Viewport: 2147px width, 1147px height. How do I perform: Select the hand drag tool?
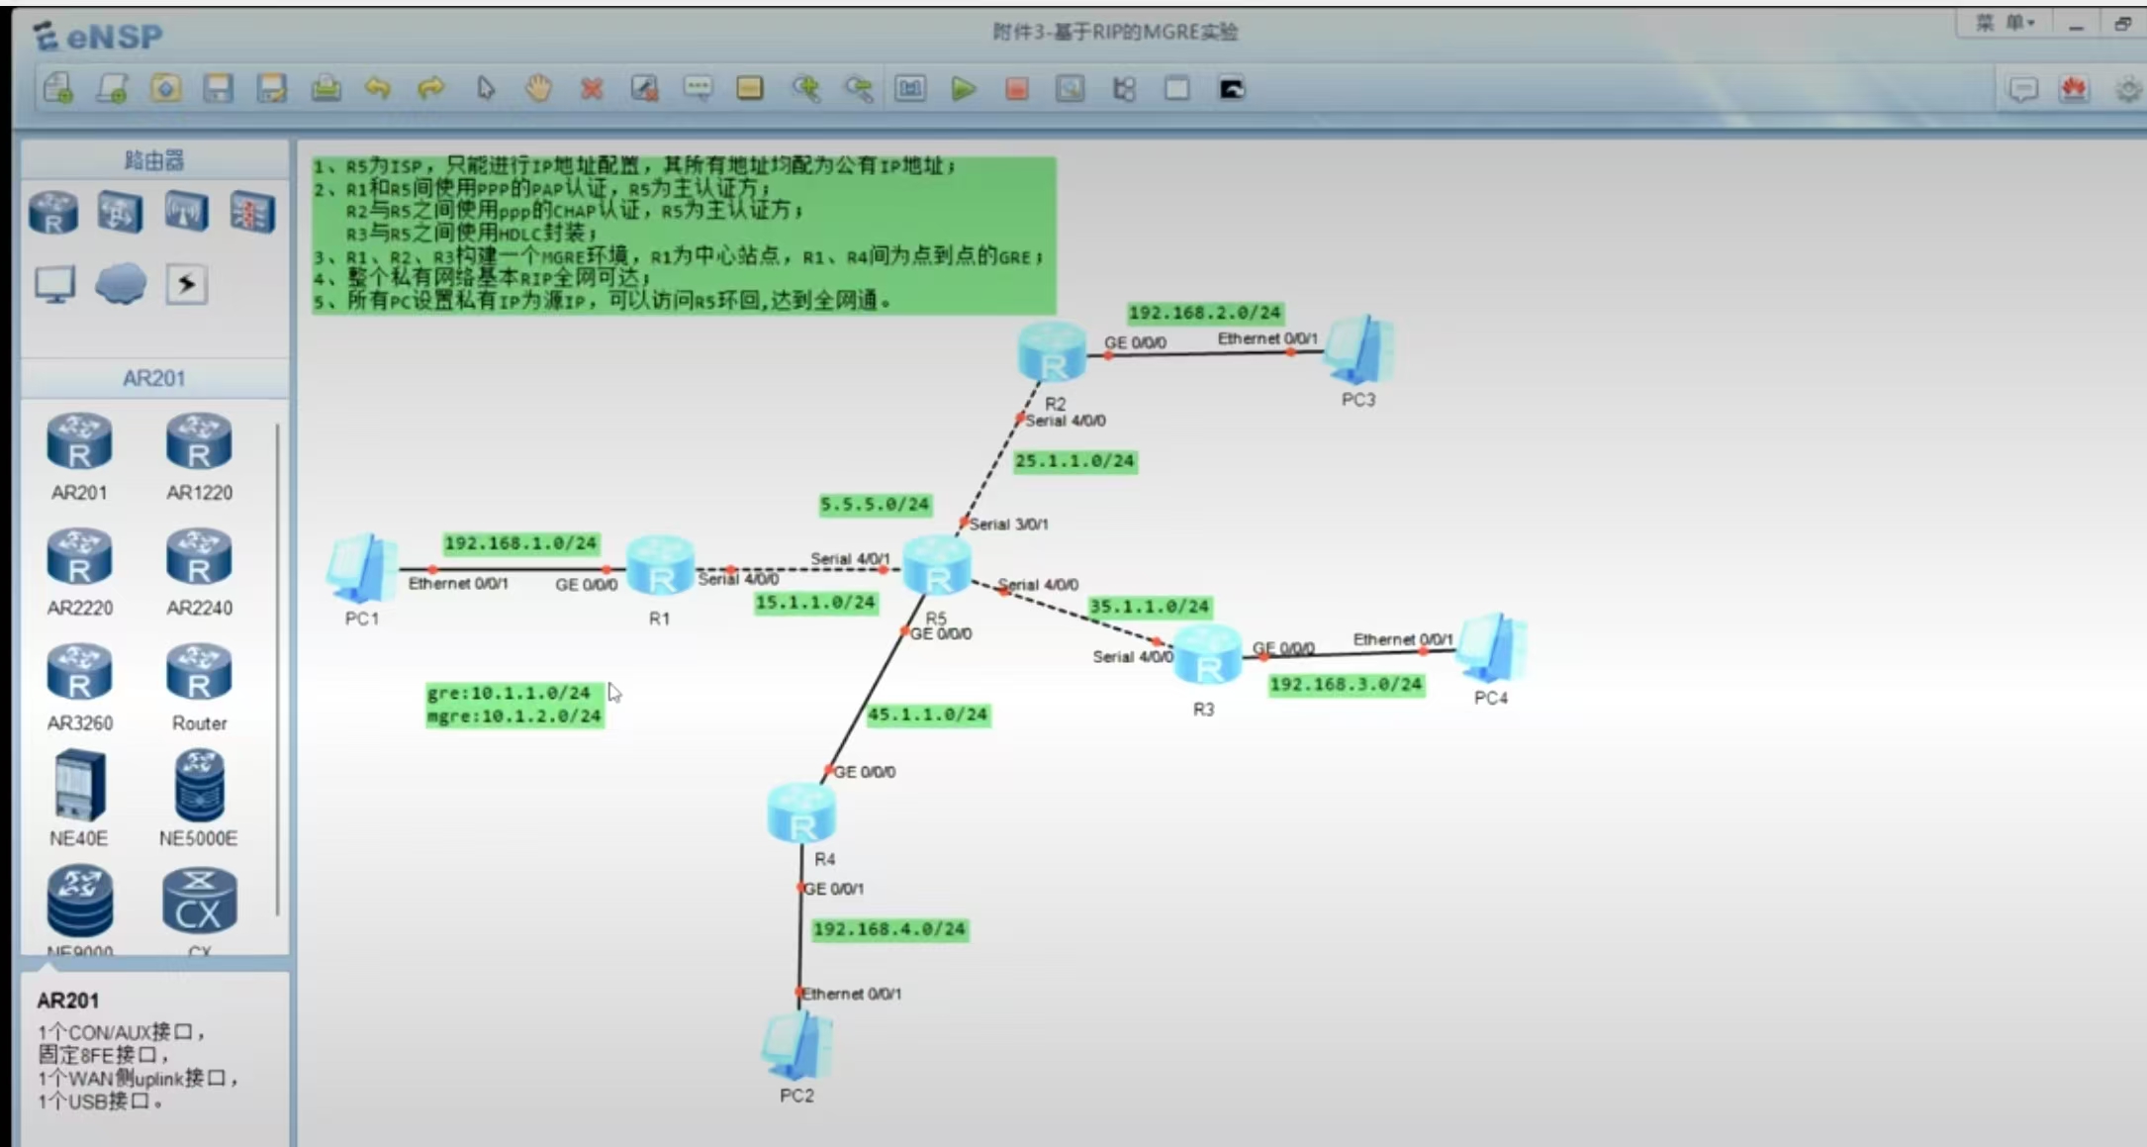coord(538,89)
